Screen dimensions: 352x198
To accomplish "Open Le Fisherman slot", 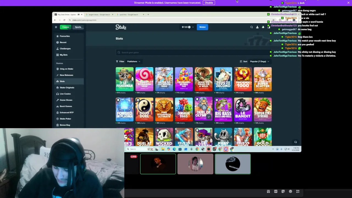I will tap(125, 79).
